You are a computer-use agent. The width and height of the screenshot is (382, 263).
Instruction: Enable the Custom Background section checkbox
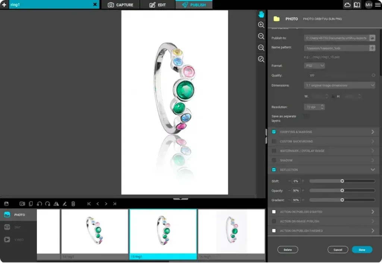(274, 141)
